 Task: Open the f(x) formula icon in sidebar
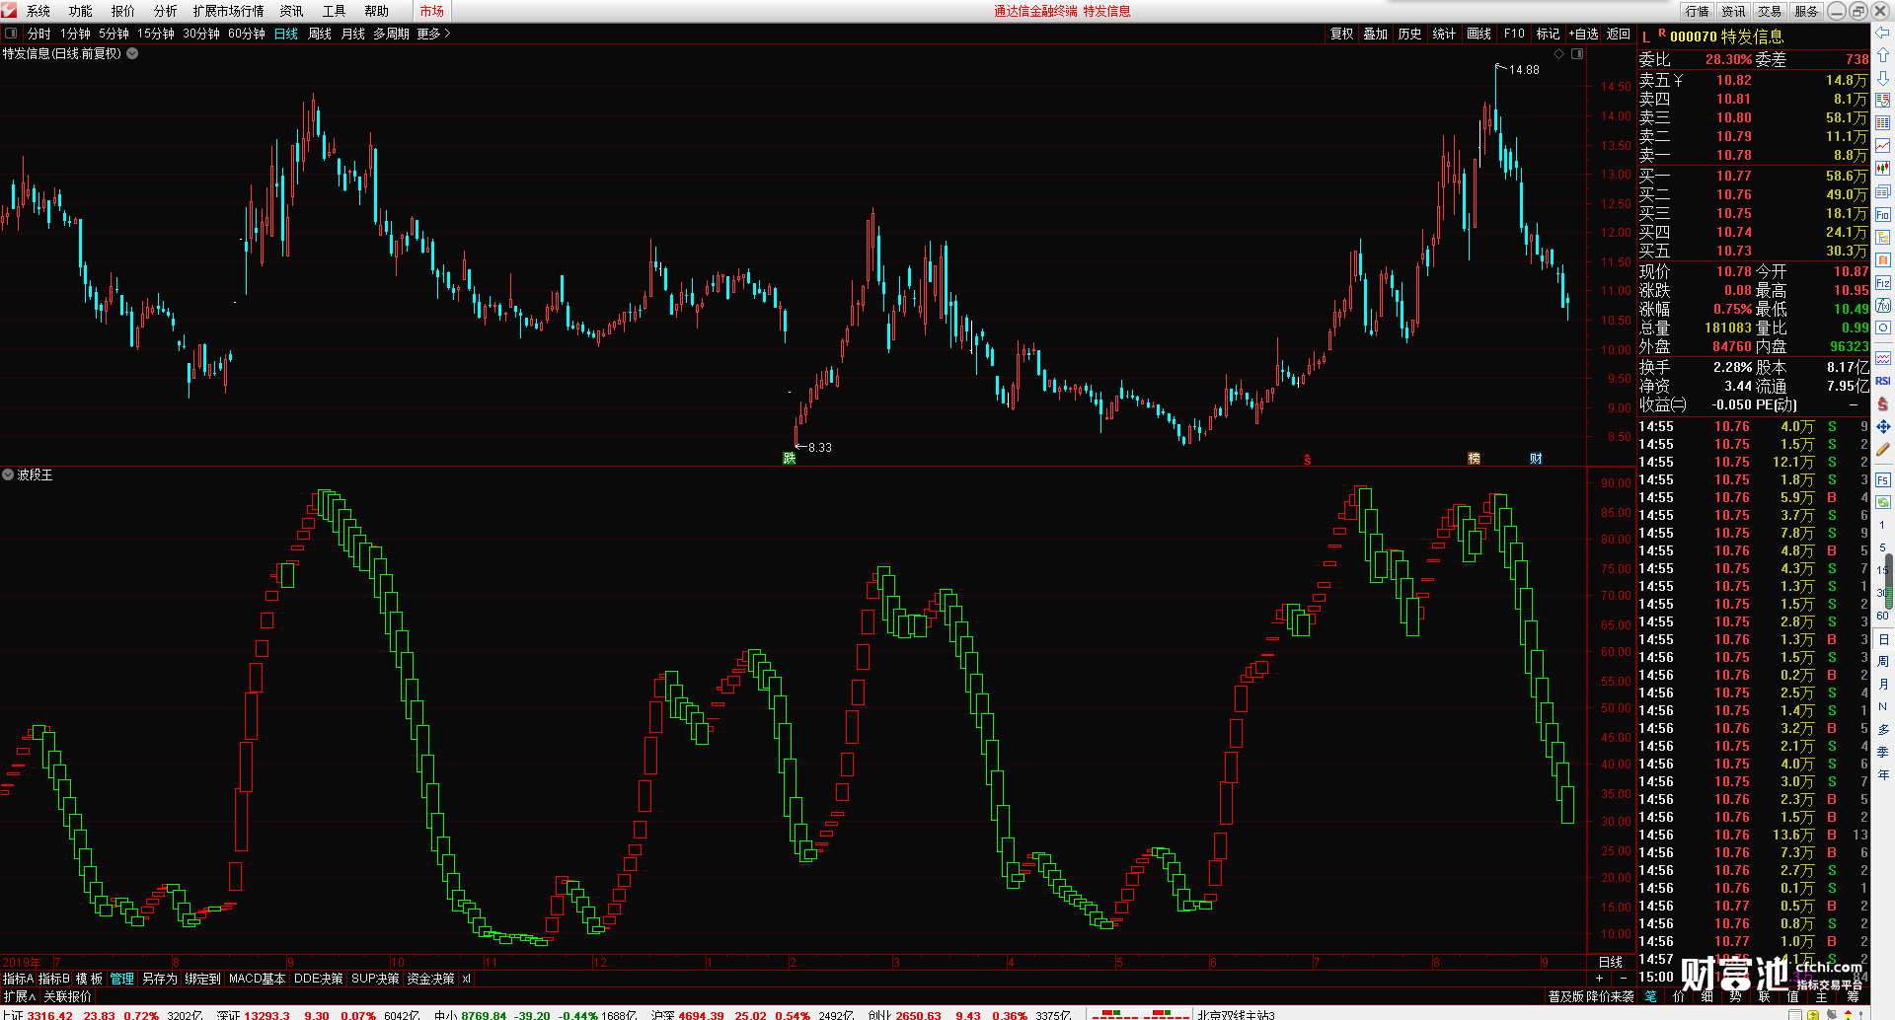point(1883,306)
